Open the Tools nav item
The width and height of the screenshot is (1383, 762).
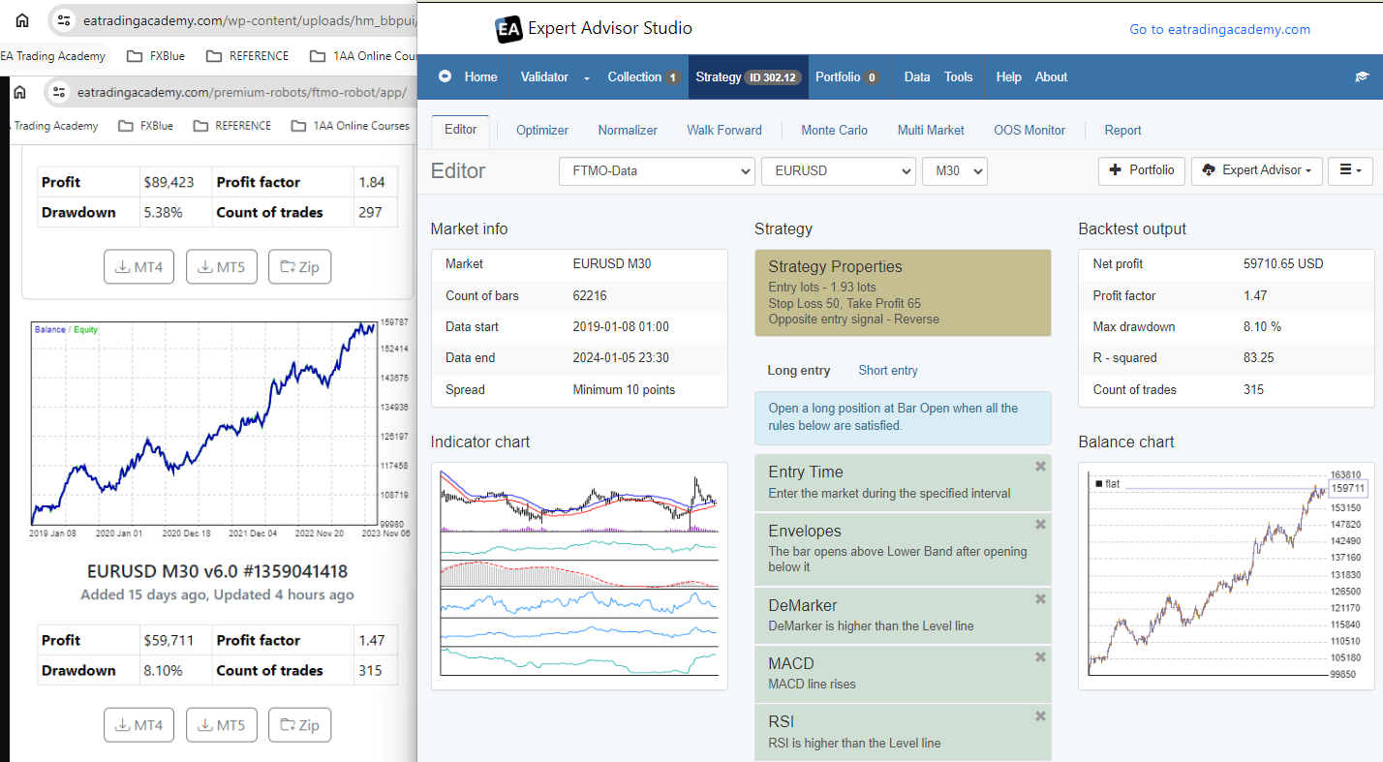click(x=959, y=77)
